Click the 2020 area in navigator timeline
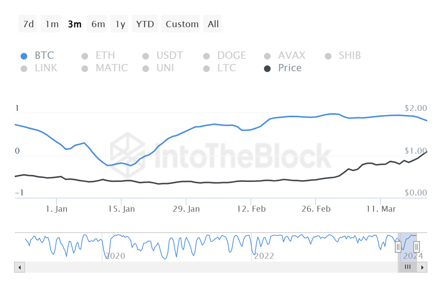 pos(115,256)
